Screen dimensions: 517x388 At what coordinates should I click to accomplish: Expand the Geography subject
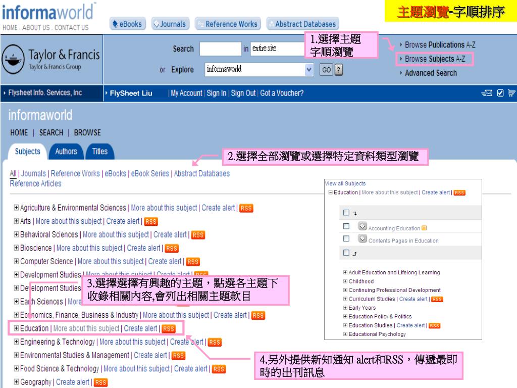tap(16, 382)
